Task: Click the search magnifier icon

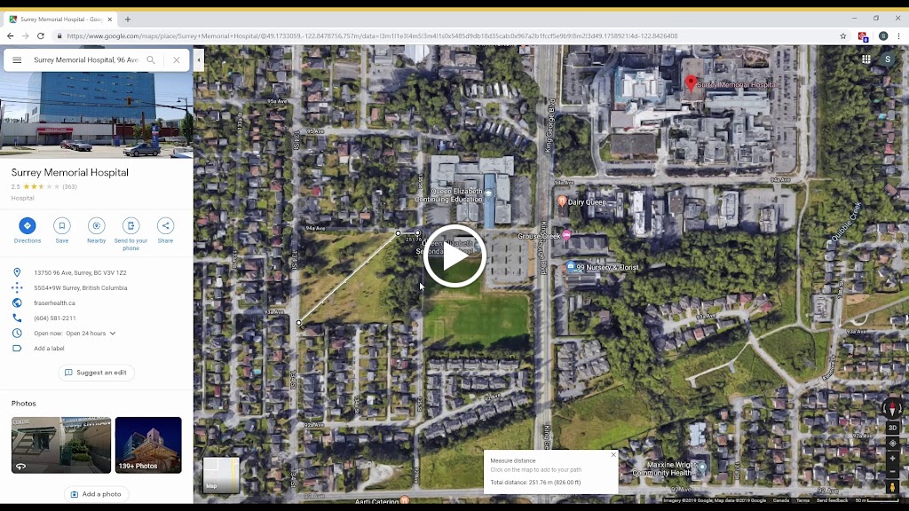Action: [x=151, y=59]
